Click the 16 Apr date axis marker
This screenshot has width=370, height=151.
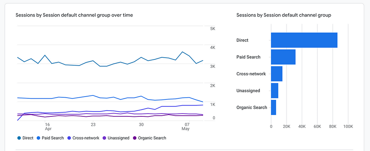[x=48, y=126]
